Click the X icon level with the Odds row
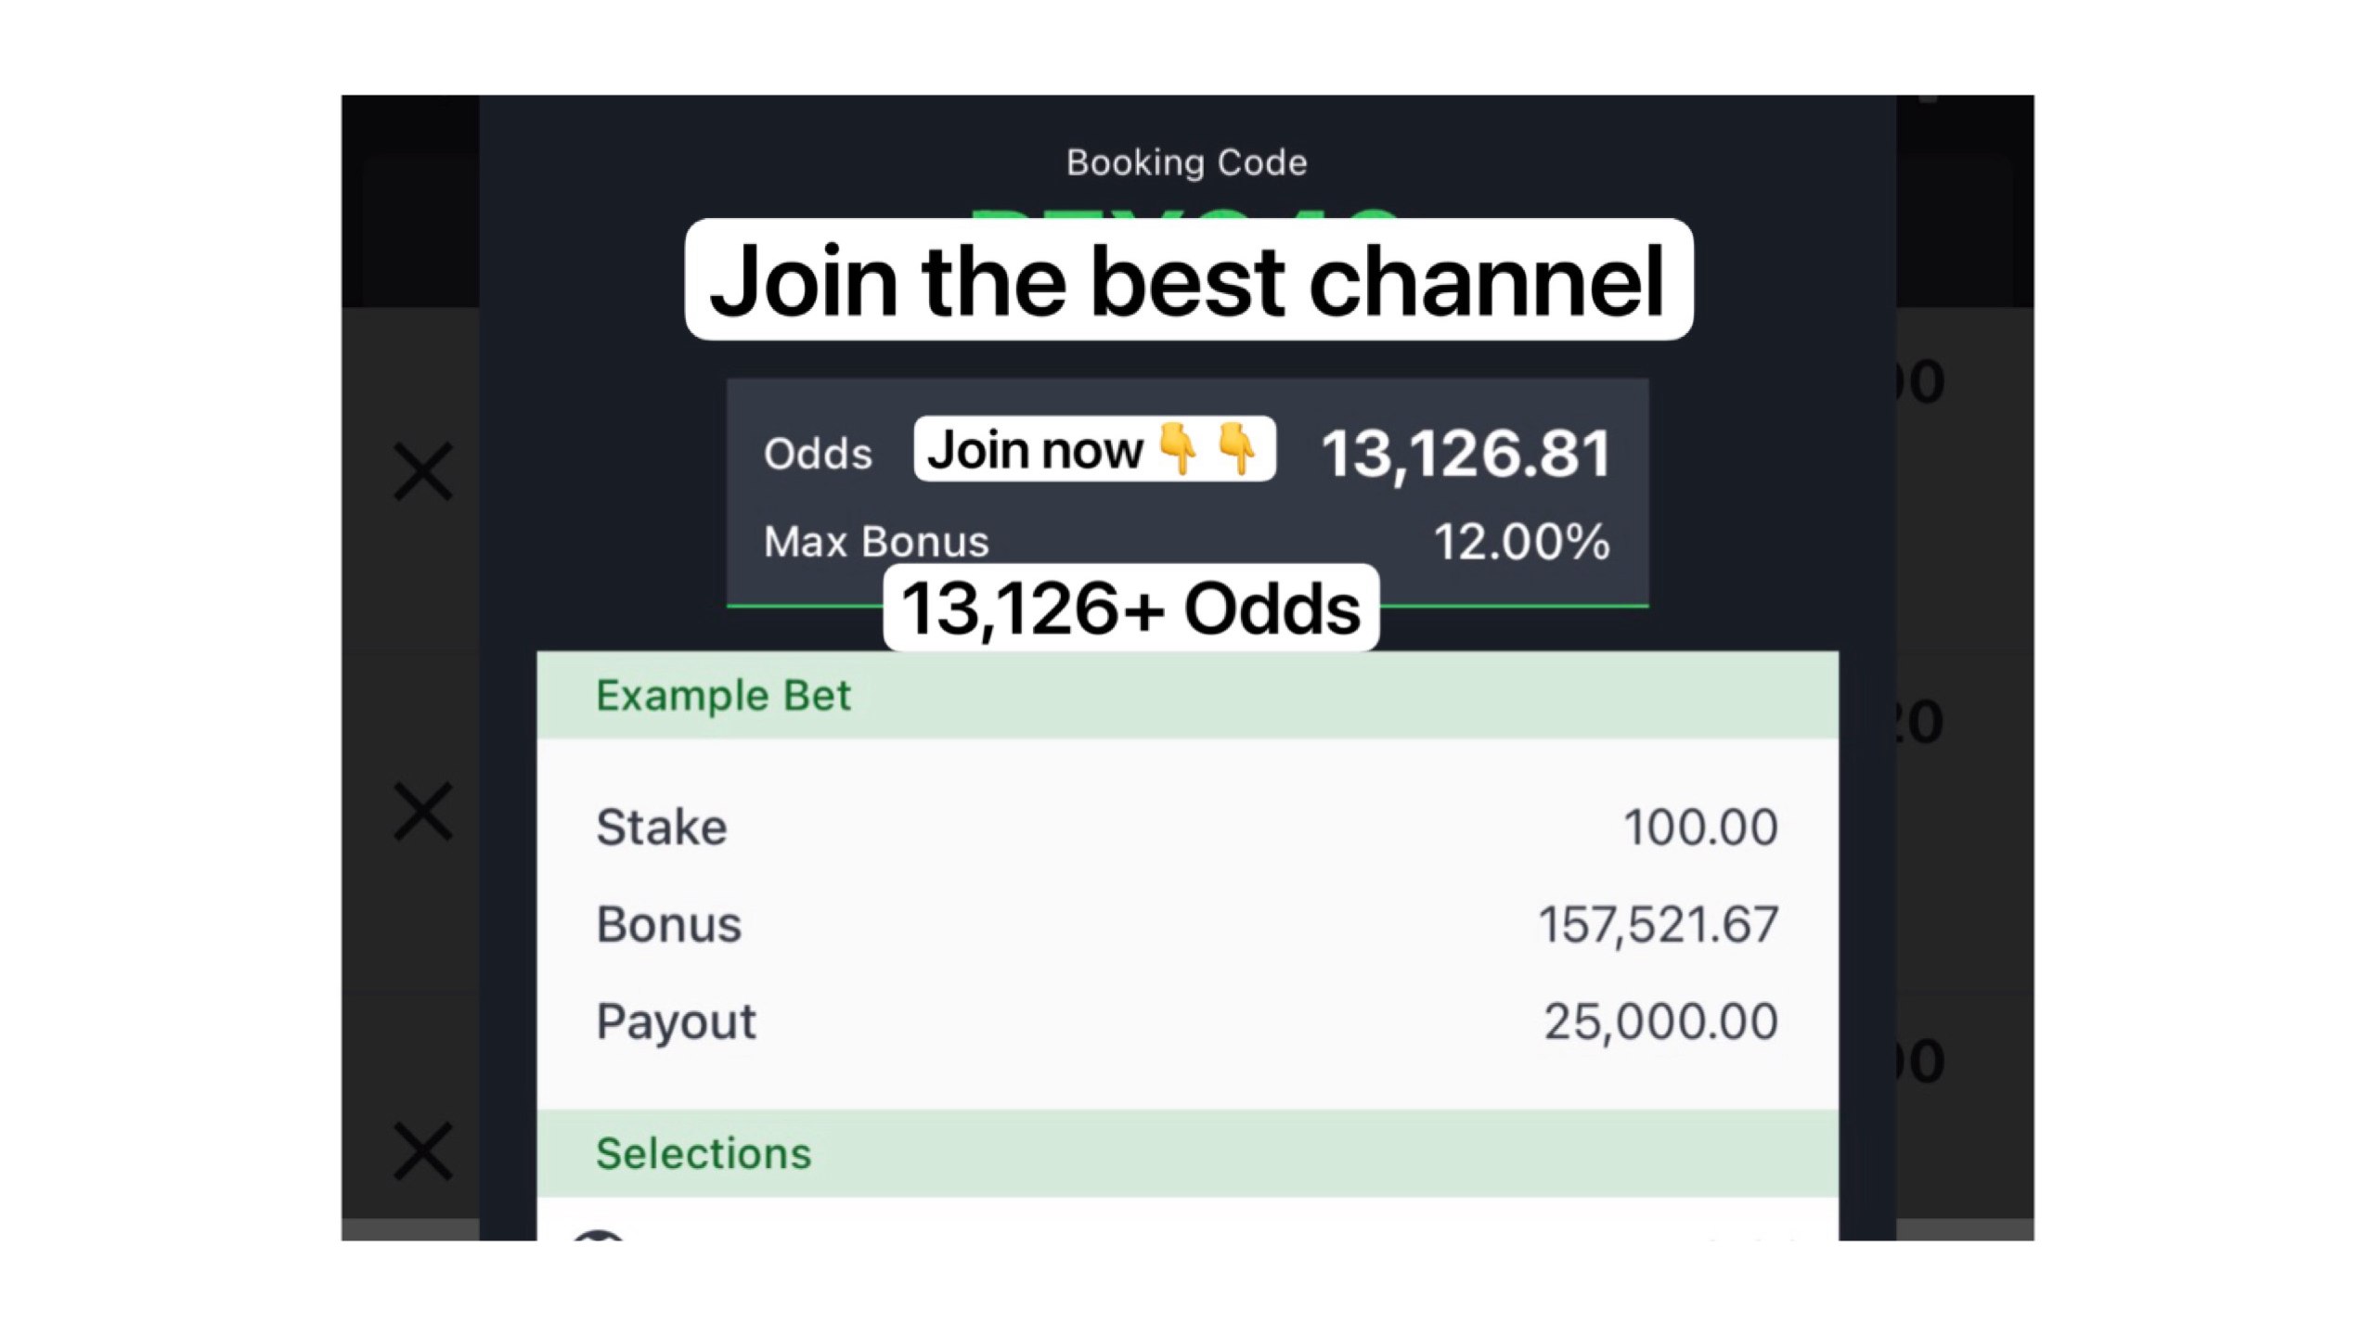This screenshot has width=2376, height=1336. (x=423, y=471)
